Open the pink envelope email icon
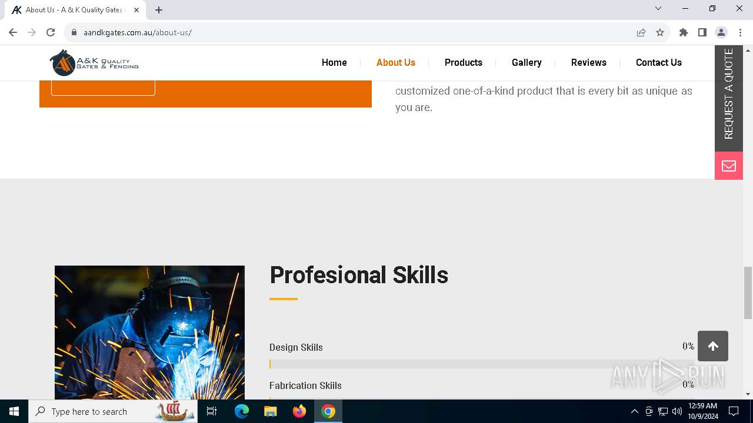Viewport: 753px width, 423px height. pos(729,166)
